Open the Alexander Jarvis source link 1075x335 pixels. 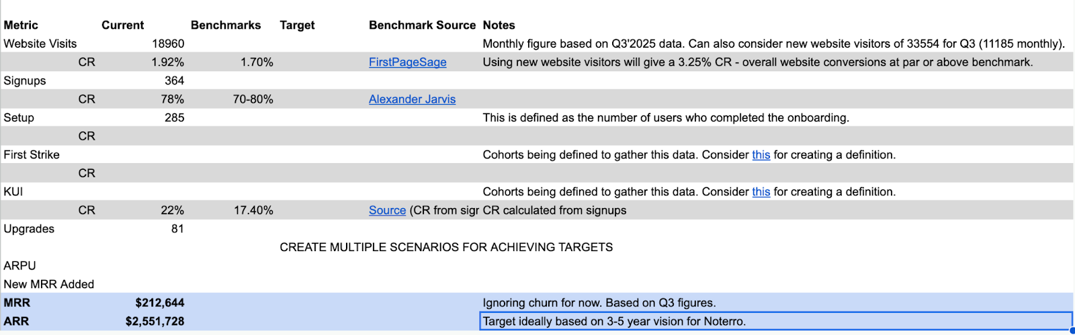[412, 99]
